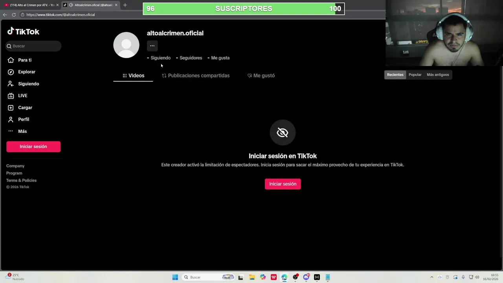Expand Company footer section

click(x=15, y=166)
